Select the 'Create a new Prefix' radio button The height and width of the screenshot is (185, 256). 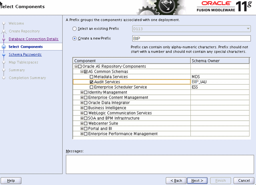pyautogui.click(x=74, y=38)
